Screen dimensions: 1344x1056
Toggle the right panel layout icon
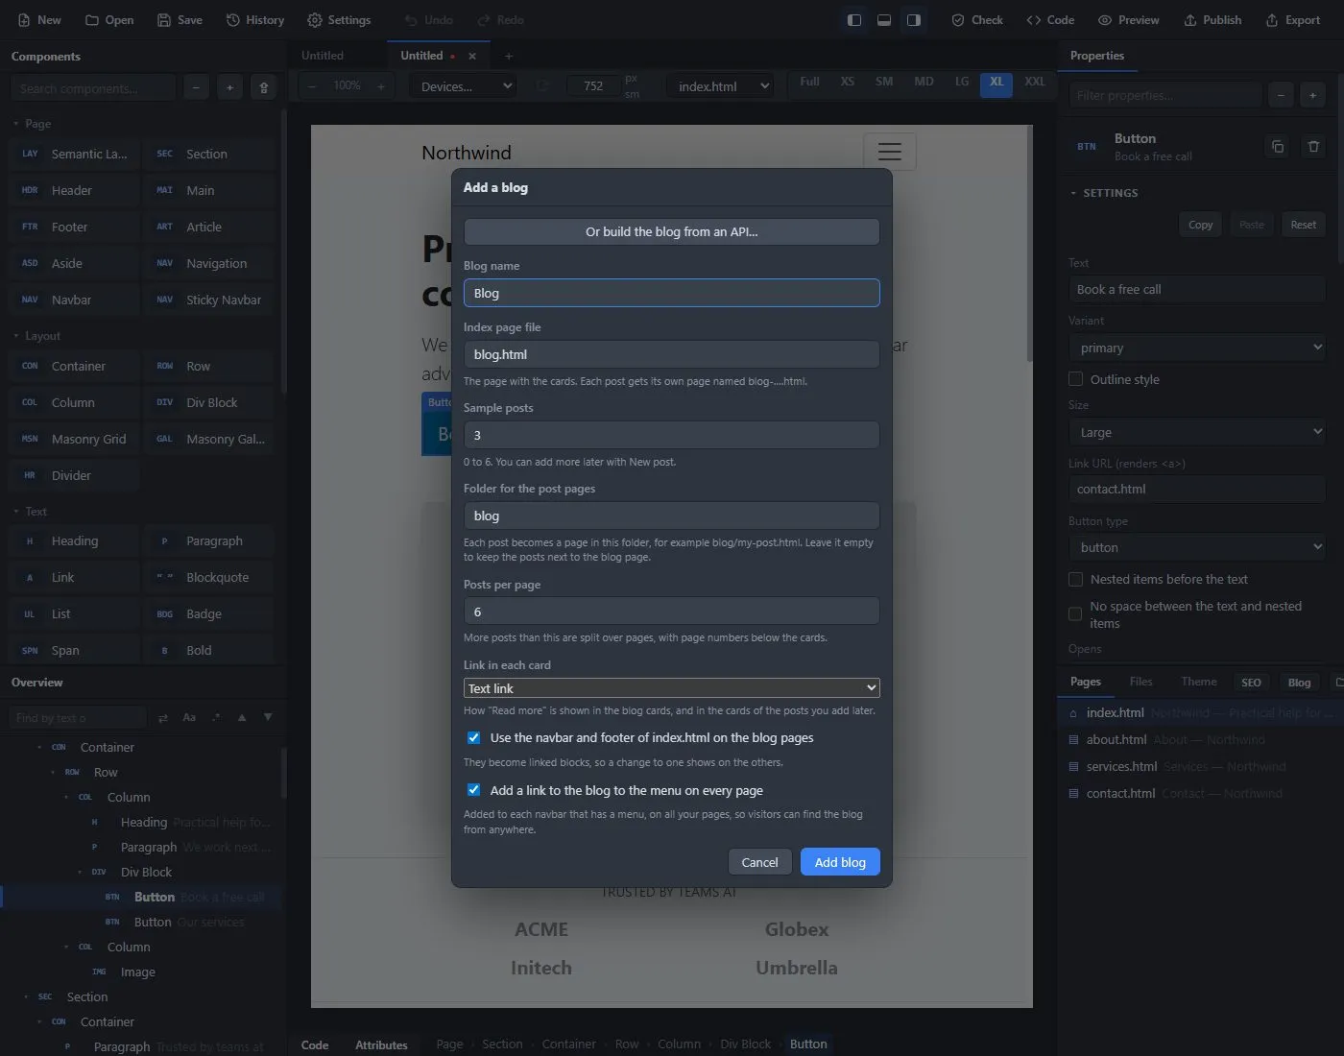tap(914, 20)
